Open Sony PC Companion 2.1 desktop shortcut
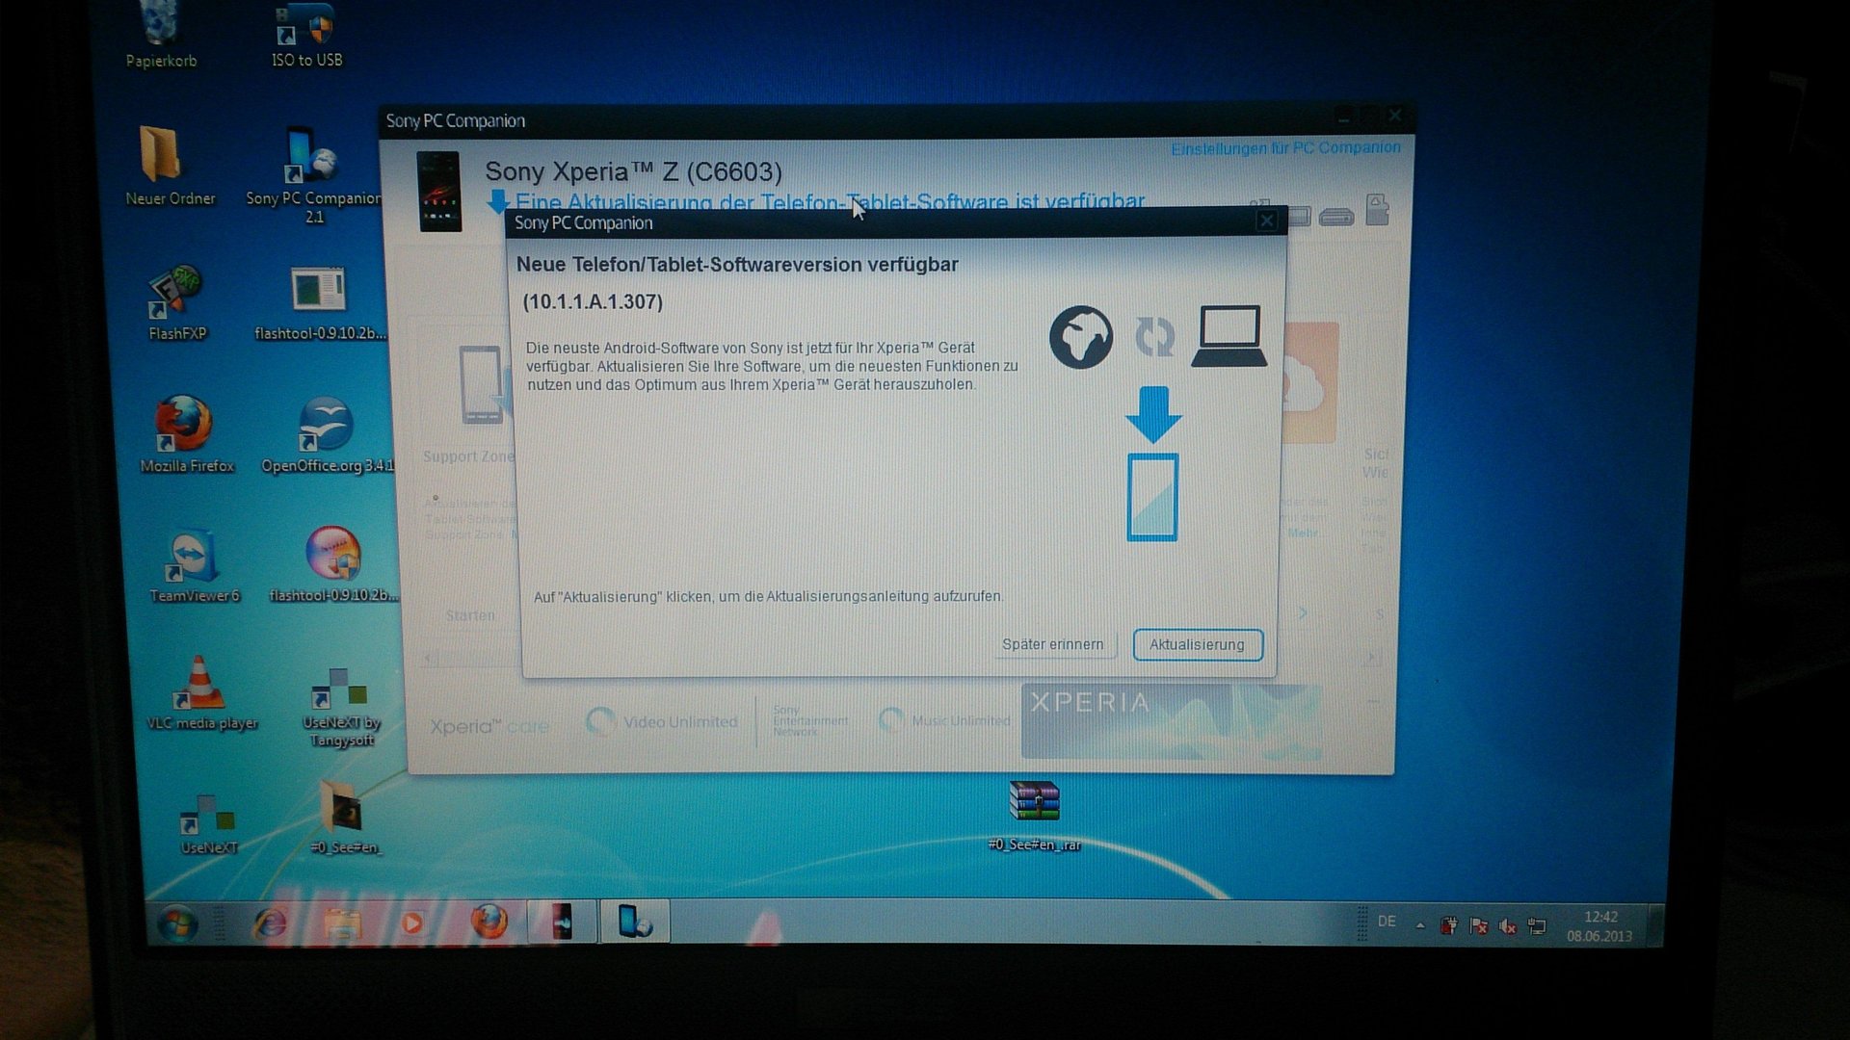 [x=312, y=176]
